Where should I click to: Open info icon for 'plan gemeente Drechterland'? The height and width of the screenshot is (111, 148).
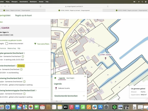pos(23,56)
